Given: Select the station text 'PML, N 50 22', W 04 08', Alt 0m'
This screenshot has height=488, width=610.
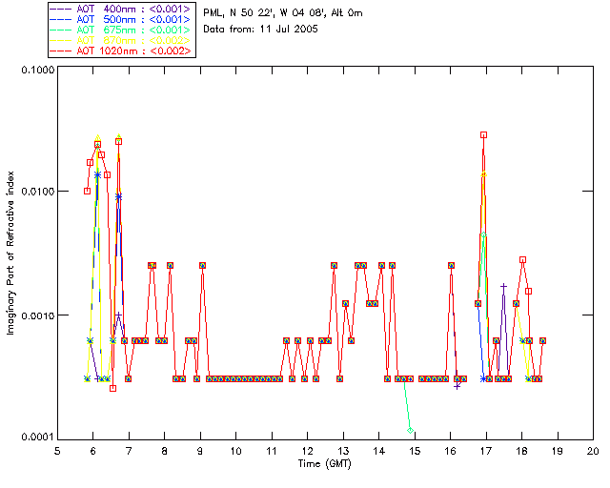Looking at the screenshot, I should (283, 13).
